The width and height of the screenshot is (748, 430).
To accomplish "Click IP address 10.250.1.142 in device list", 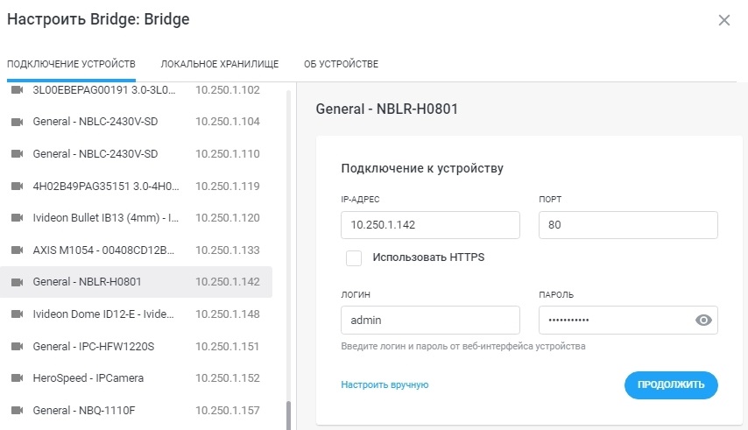I will pyautogui.click(x=228, y=282).
